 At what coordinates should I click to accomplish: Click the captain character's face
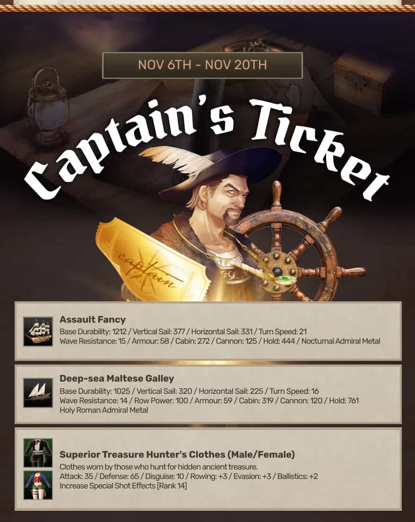[x=233, y=200]
